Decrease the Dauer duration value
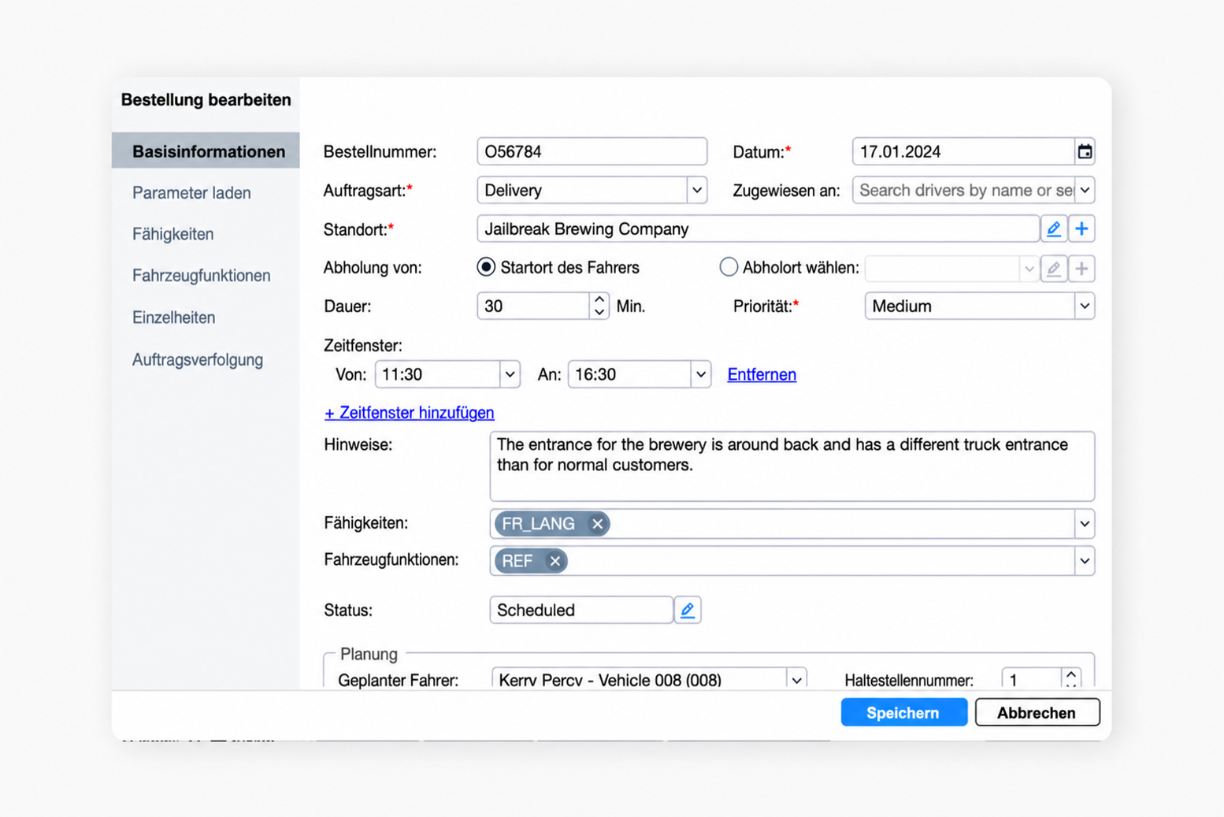 [599, 313]
